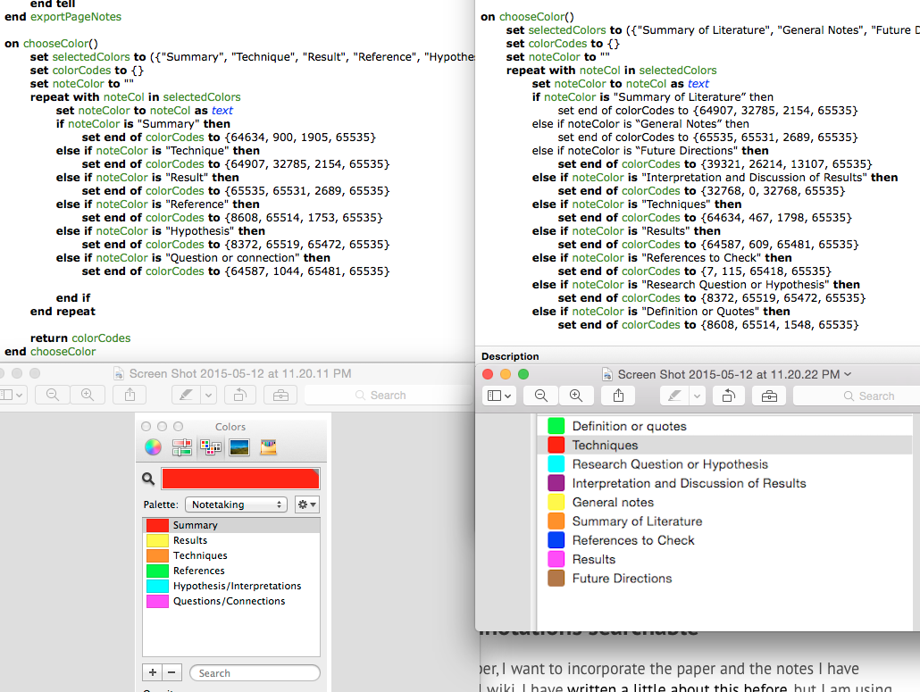The height and width of the screenshot is (692, 920).
Task: Open the color wheel picker in Colors panel
Action: (x=154, y=447)
